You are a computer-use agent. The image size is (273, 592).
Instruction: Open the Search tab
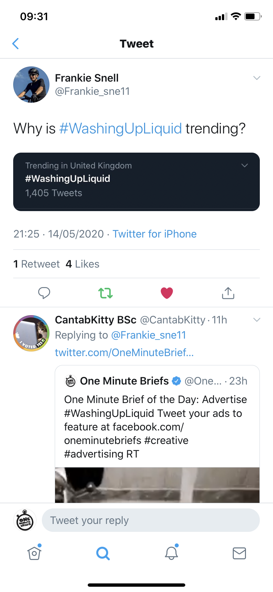(103, 553)
